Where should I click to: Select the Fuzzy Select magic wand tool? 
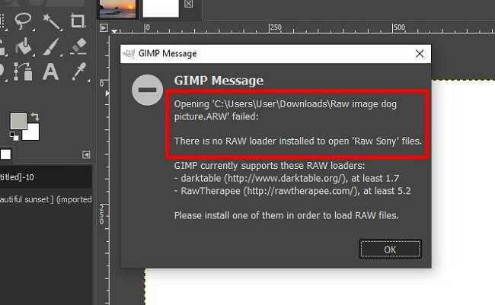[51, 21]
